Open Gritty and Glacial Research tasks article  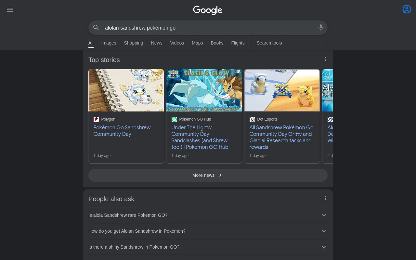tap(281, 137)
